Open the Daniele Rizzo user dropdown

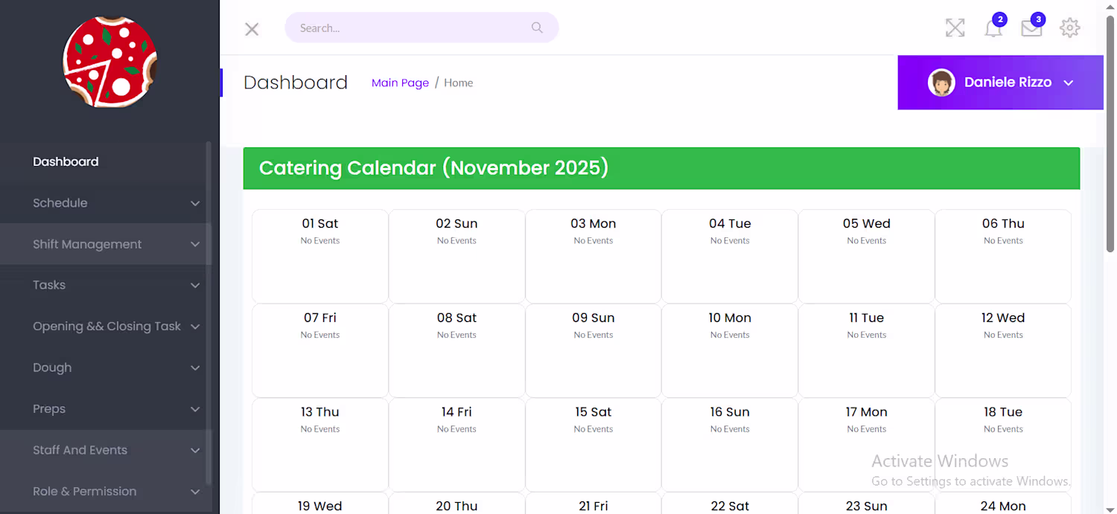pyautogui.click(x=1068, y=83)
